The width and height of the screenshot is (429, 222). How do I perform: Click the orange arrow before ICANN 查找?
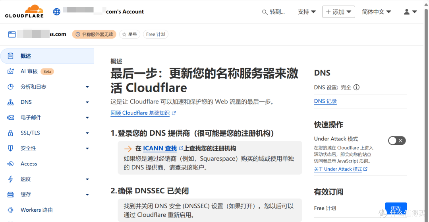(x=128, y=148)
